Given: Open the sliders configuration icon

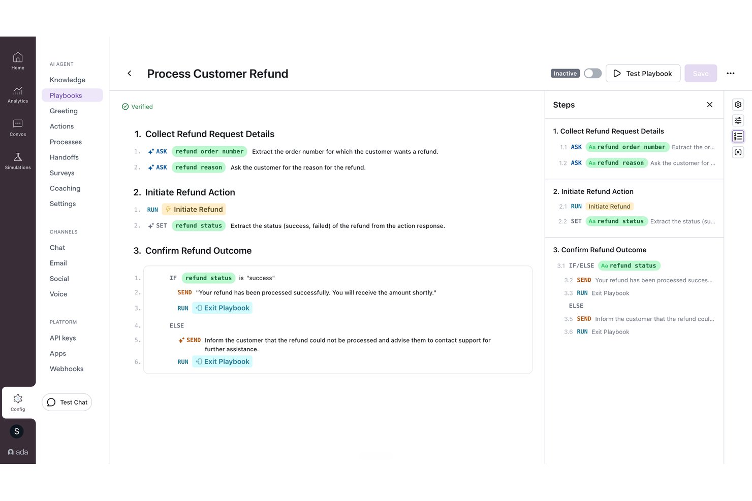Looking at the screenshot, I should 738,120.
